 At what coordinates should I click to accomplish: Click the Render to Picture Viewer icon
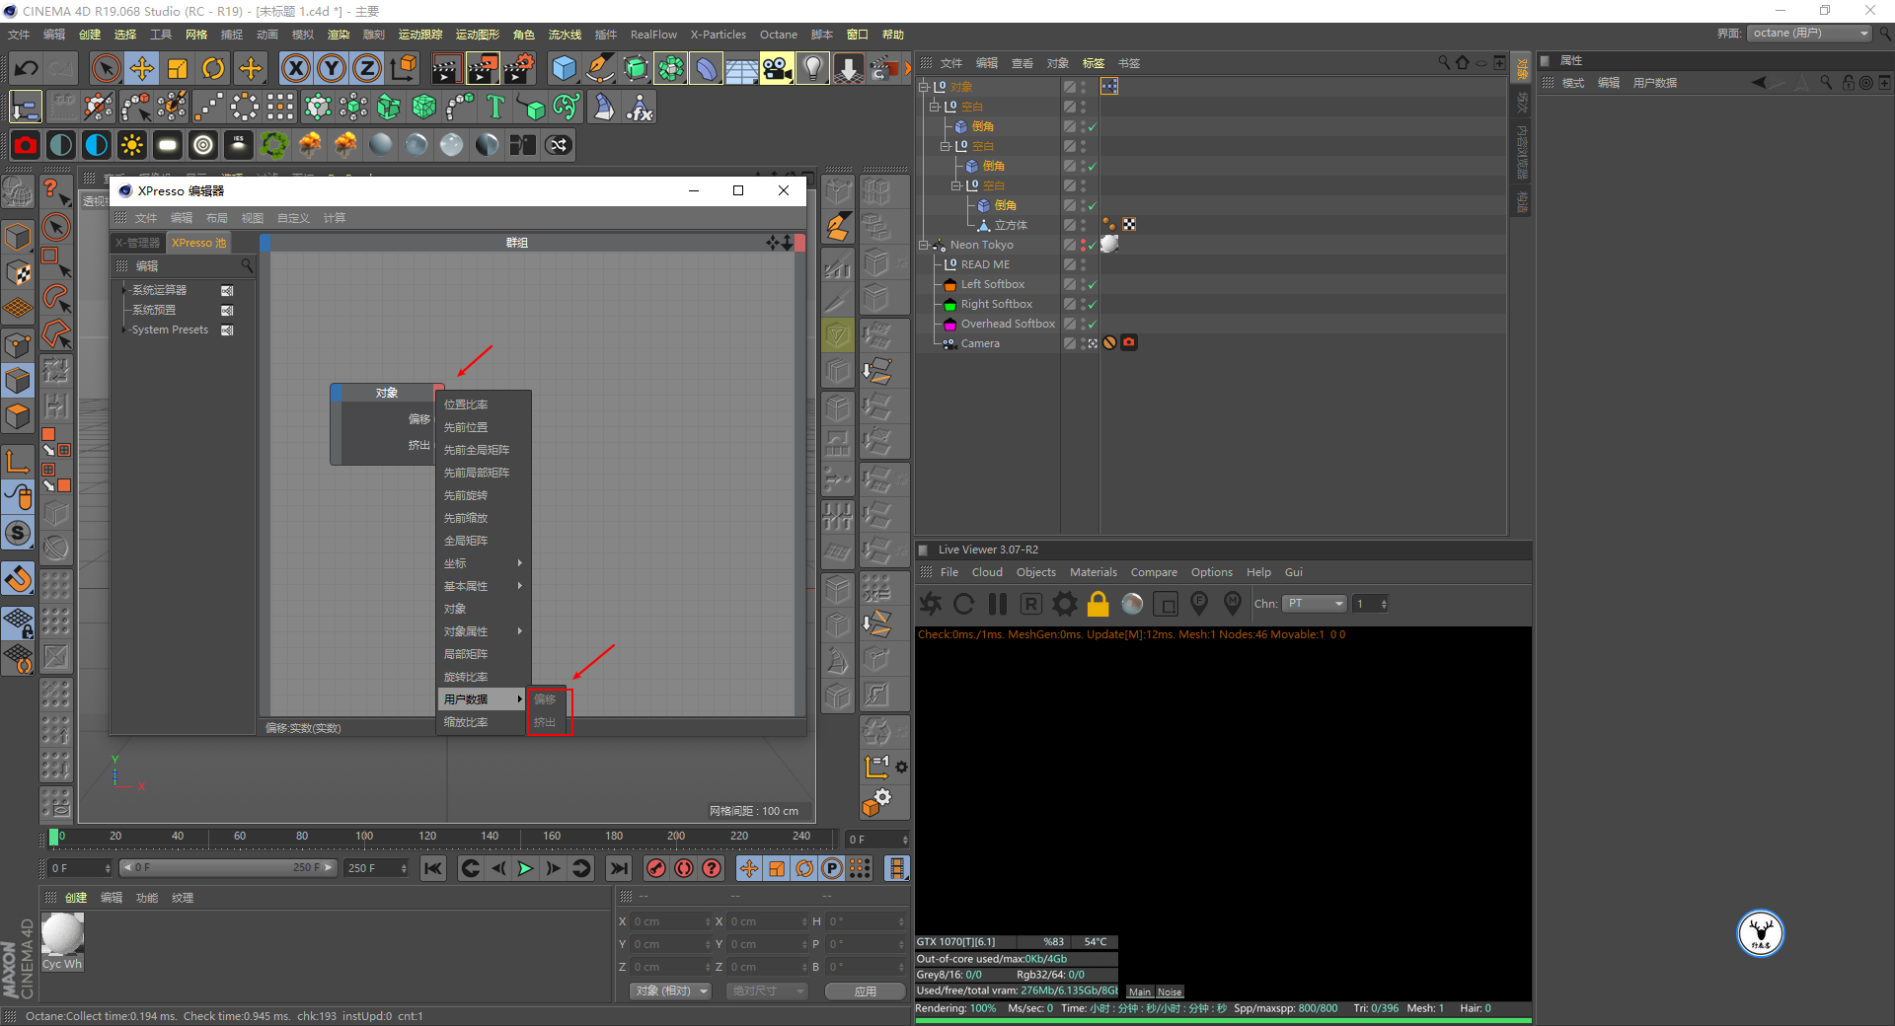(483, 68)
